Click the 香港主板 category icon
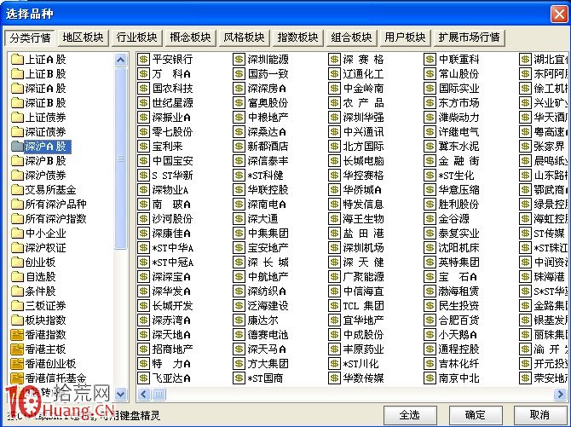Image resolution: width=571 pixels, height=427 pixels. tap(17, 349)
